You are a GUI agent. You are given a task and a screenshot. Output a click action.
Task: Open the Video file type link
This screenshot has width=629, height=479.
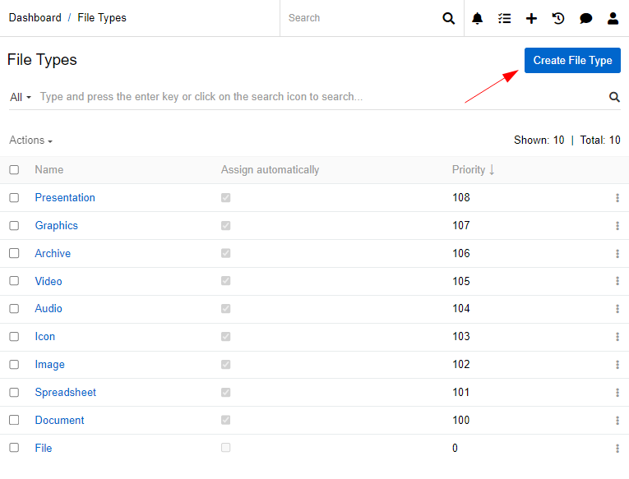click(49, 281)
